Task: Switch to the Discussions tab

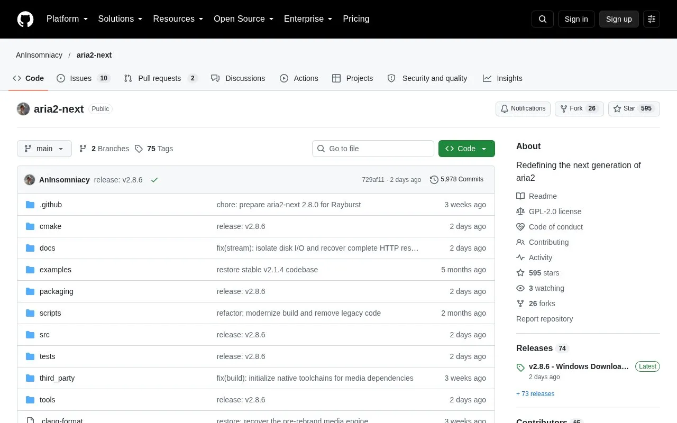Action: [x=238, y=78]
